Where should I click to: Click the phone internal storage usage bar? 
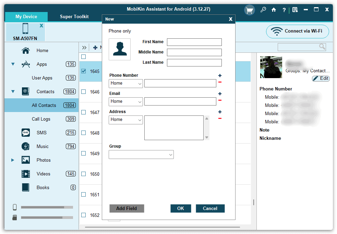(x=47, y=207)
